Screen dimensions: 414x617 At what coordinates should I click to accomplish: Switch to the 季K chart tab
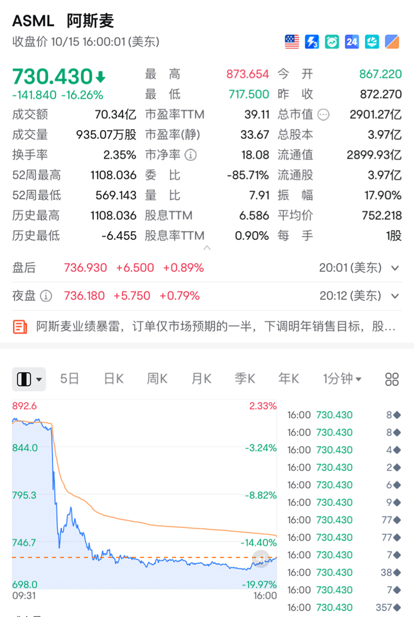[245, 379]
